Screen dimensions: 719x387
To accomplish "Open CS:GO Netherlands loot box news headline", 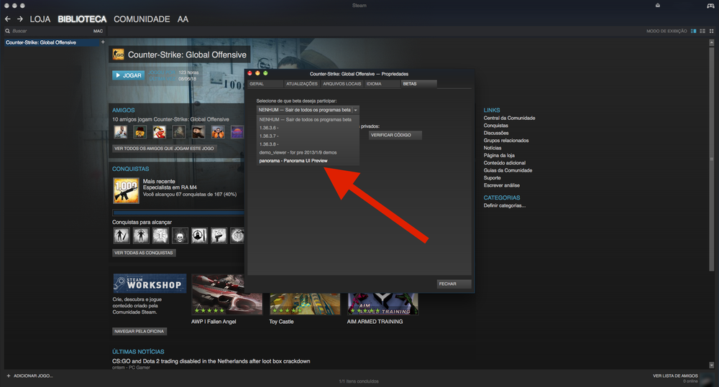I will click(x=211, y=361).
